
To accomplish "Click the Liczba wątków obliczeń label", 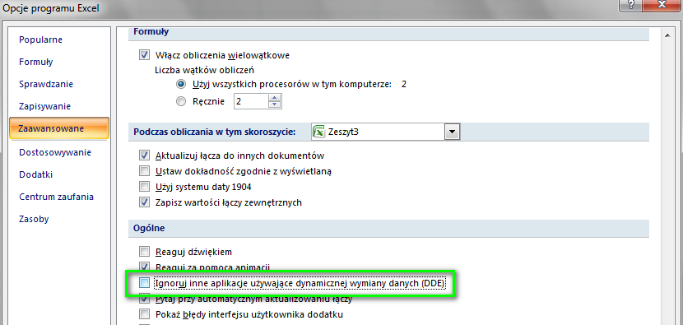I will [205, 70].
